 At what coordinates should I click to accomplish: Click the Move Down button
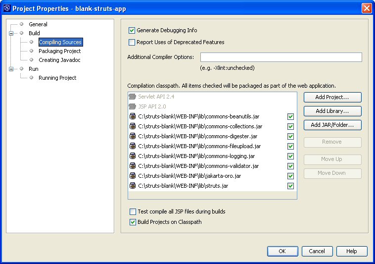[332, 173]
